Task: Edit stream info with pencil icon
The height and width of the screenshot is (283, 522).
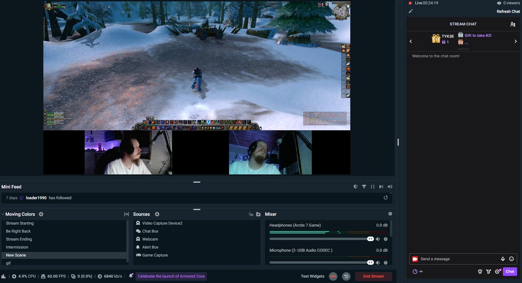Action: (410, 11)
